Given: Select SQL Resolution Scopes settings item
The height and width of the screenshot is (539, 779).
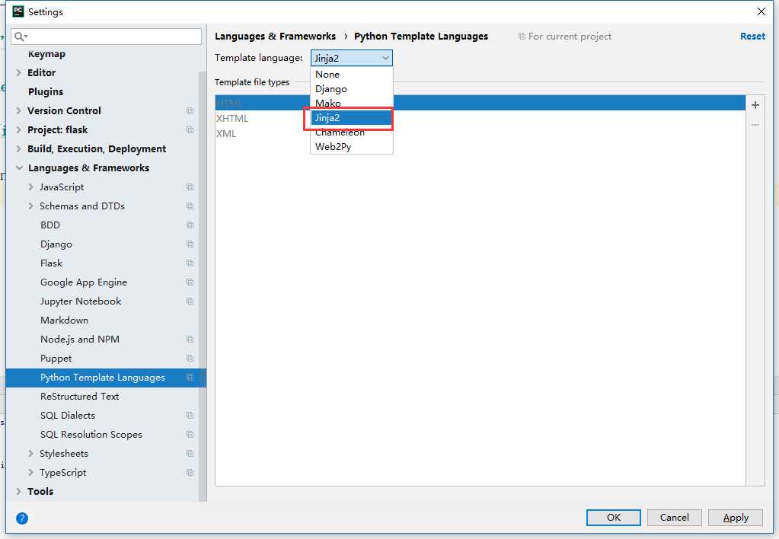Looking at the screenshot, I should coord(91,434).
